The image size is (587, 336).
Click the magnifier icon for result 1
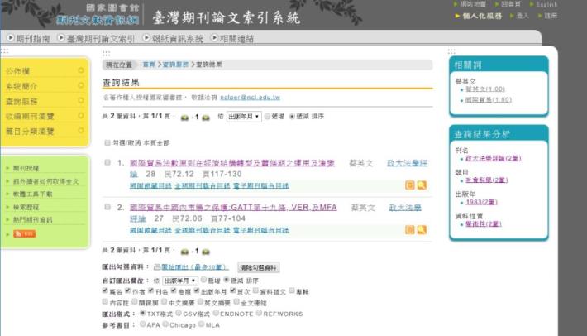[422, 186]
